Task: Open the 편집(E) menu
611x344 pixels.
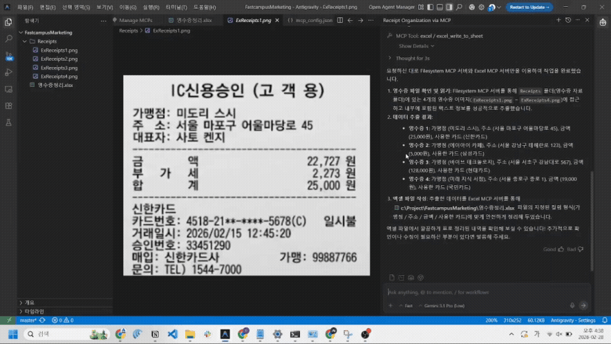Action: pyautogui.click(x=48, y=7)
